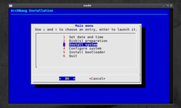
Task: Choose the Quit entry in main menu
Action: coord(73,56)
